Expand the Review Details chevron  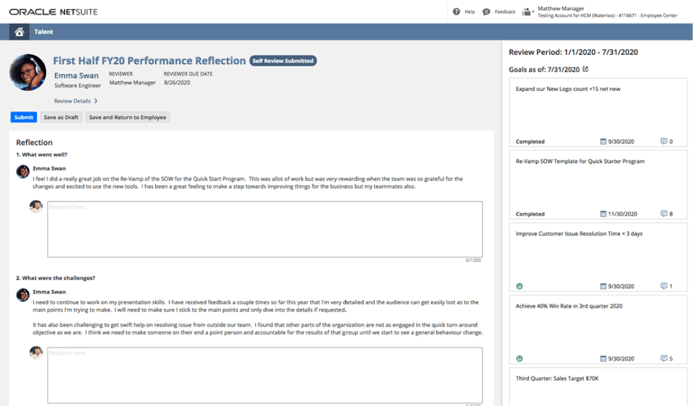(96, 101)
